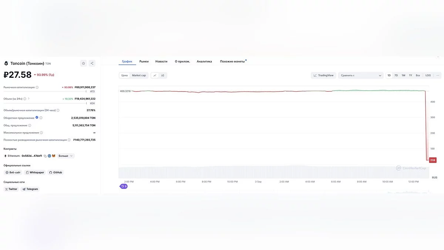Open the Сравнить с dropdown
This screenshot has height=250, width=444.
(361, 76)
